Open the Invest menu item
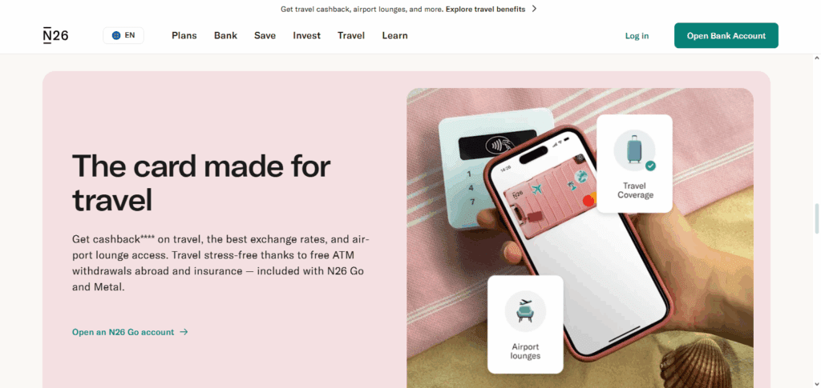Image resolution: width=821 pixels, height=388 pixels. (x=307, y=35)
